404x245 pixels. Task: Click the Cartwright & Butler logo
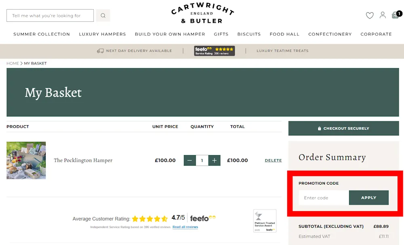click(x=202, y=13)
